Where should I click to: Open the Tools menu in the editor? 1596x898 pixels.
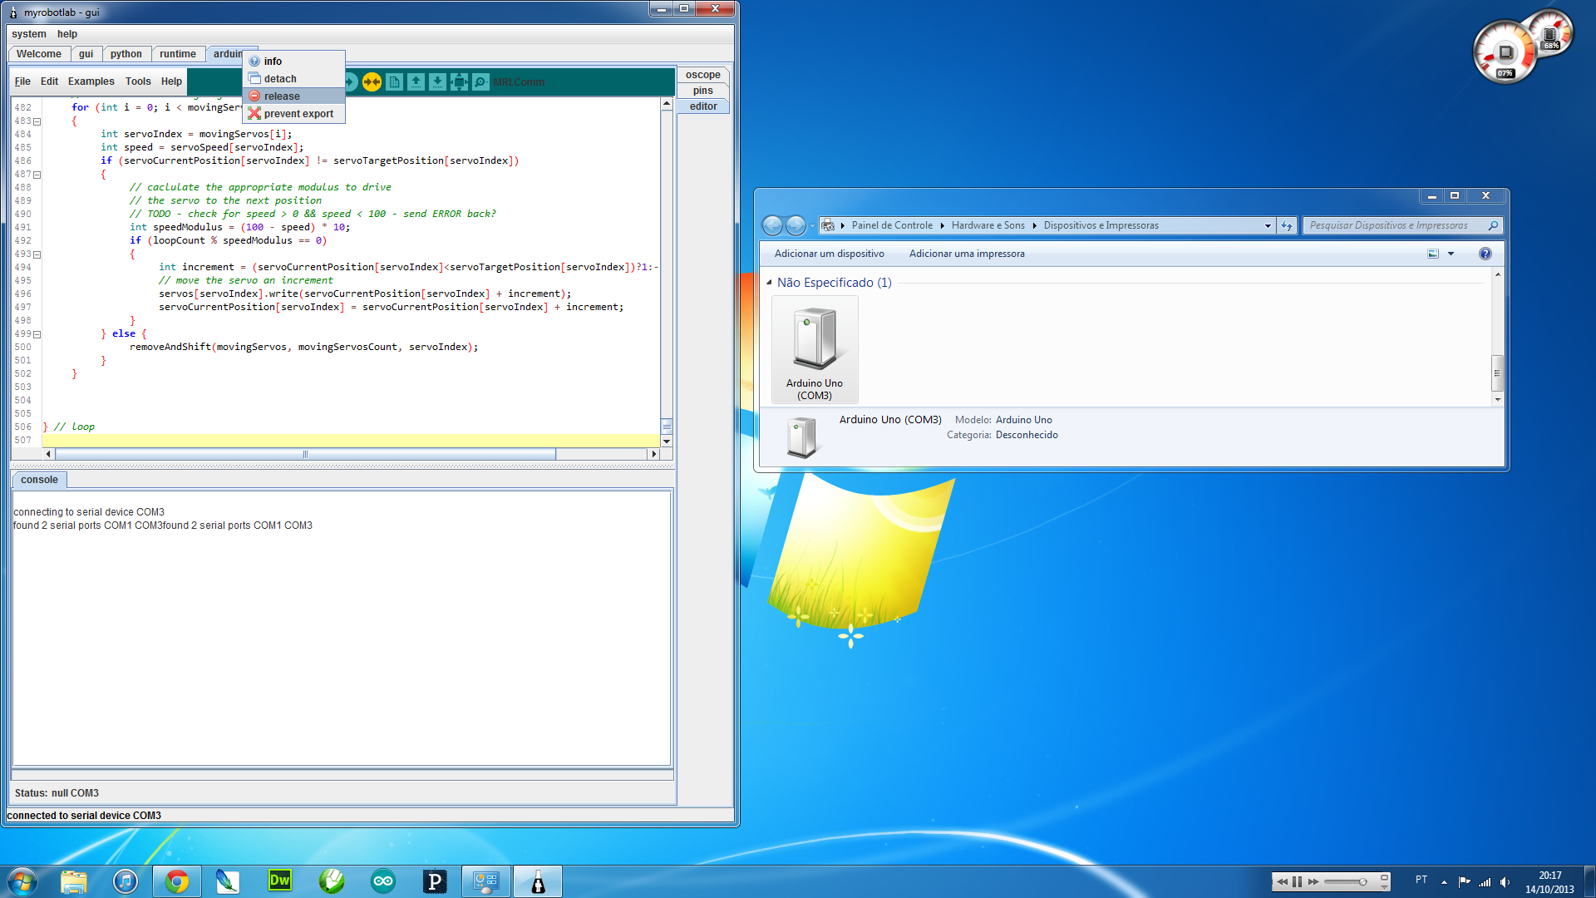pyautogui.click(x=138, y=81)
